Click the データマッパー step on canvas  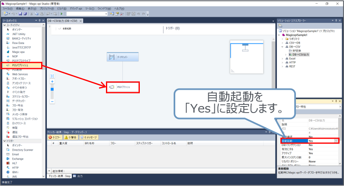click(121, 58)
